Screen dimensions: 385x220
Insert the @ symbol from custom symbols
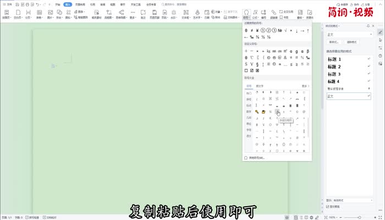[x=279, y=58]
